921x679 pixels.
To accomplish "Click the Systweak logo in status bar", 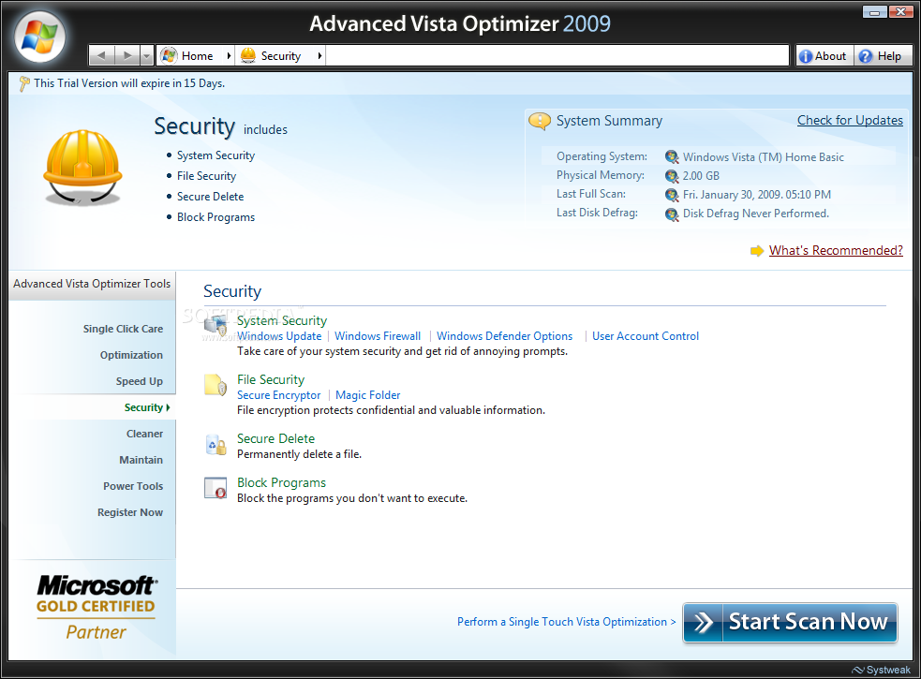I will coord(882,670).
